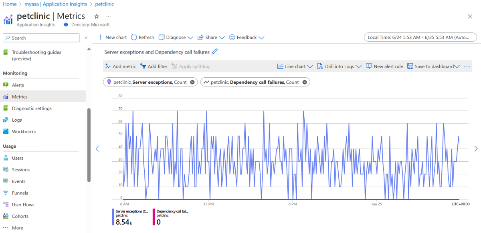The height and width of the screenshot is (233, 481).
Task: Click the pencil icon to edit chart title
Action: point(215,52)
